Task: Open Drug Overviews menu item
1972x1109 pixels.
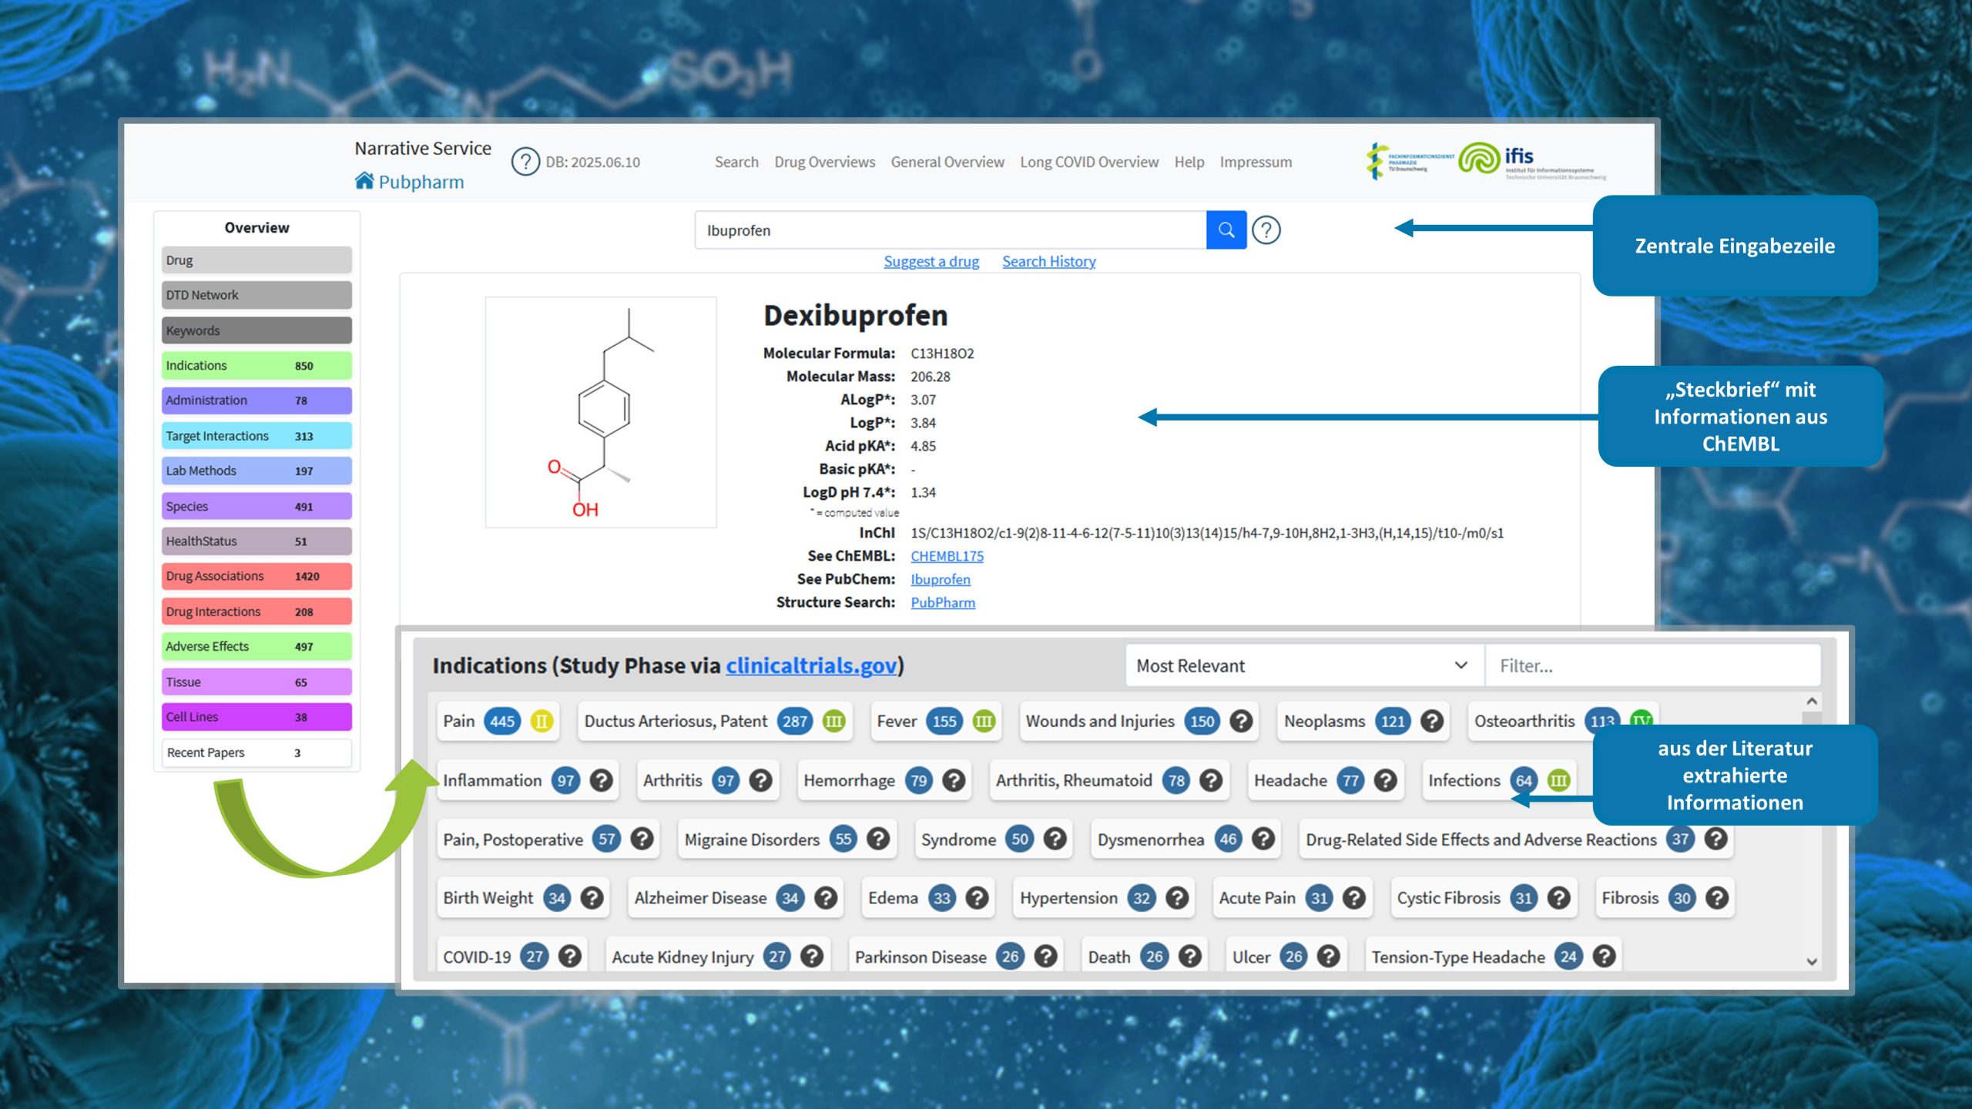Action: pos(824,162)
